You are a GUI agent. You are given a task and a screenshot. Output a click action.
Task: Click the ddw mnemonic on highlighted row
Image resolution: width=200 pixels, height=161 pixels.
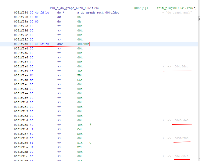tap(60, 44)
